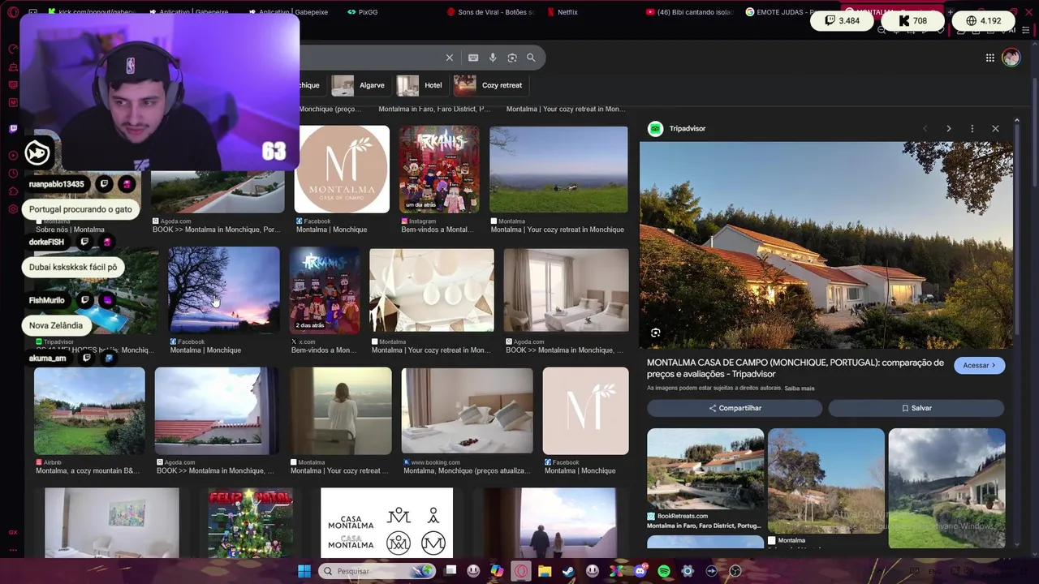
Task: Open a new browser tab with plus
Action: coord(951,12)
